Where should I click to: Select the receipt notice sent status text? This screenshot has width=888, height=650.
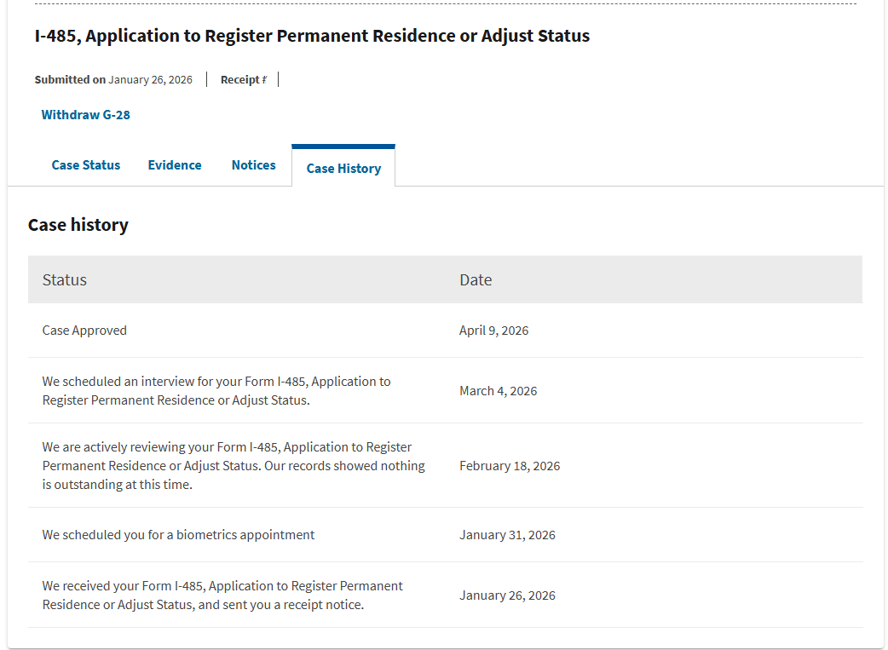tap(222, 595)
